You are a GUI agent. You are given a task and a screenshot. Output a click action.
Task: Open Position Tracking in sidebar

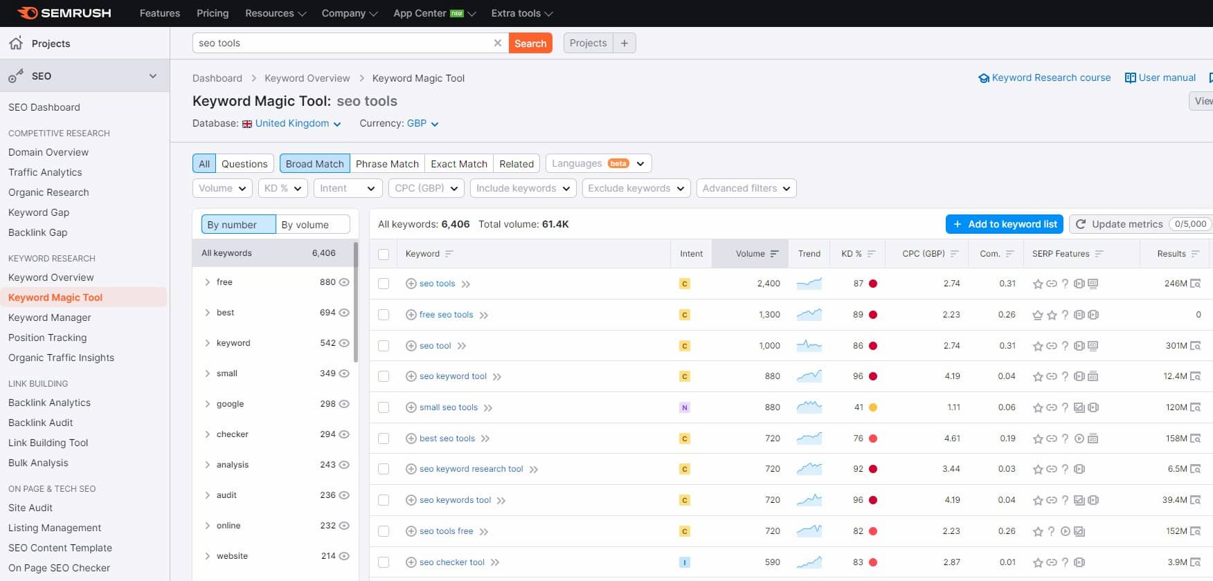(x=47, y=338)
